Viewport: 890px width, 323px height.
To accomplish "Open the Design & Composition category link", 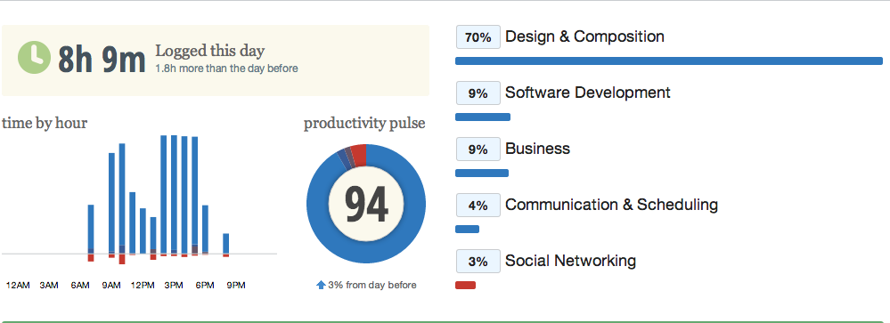I will [x=584, y=36].
